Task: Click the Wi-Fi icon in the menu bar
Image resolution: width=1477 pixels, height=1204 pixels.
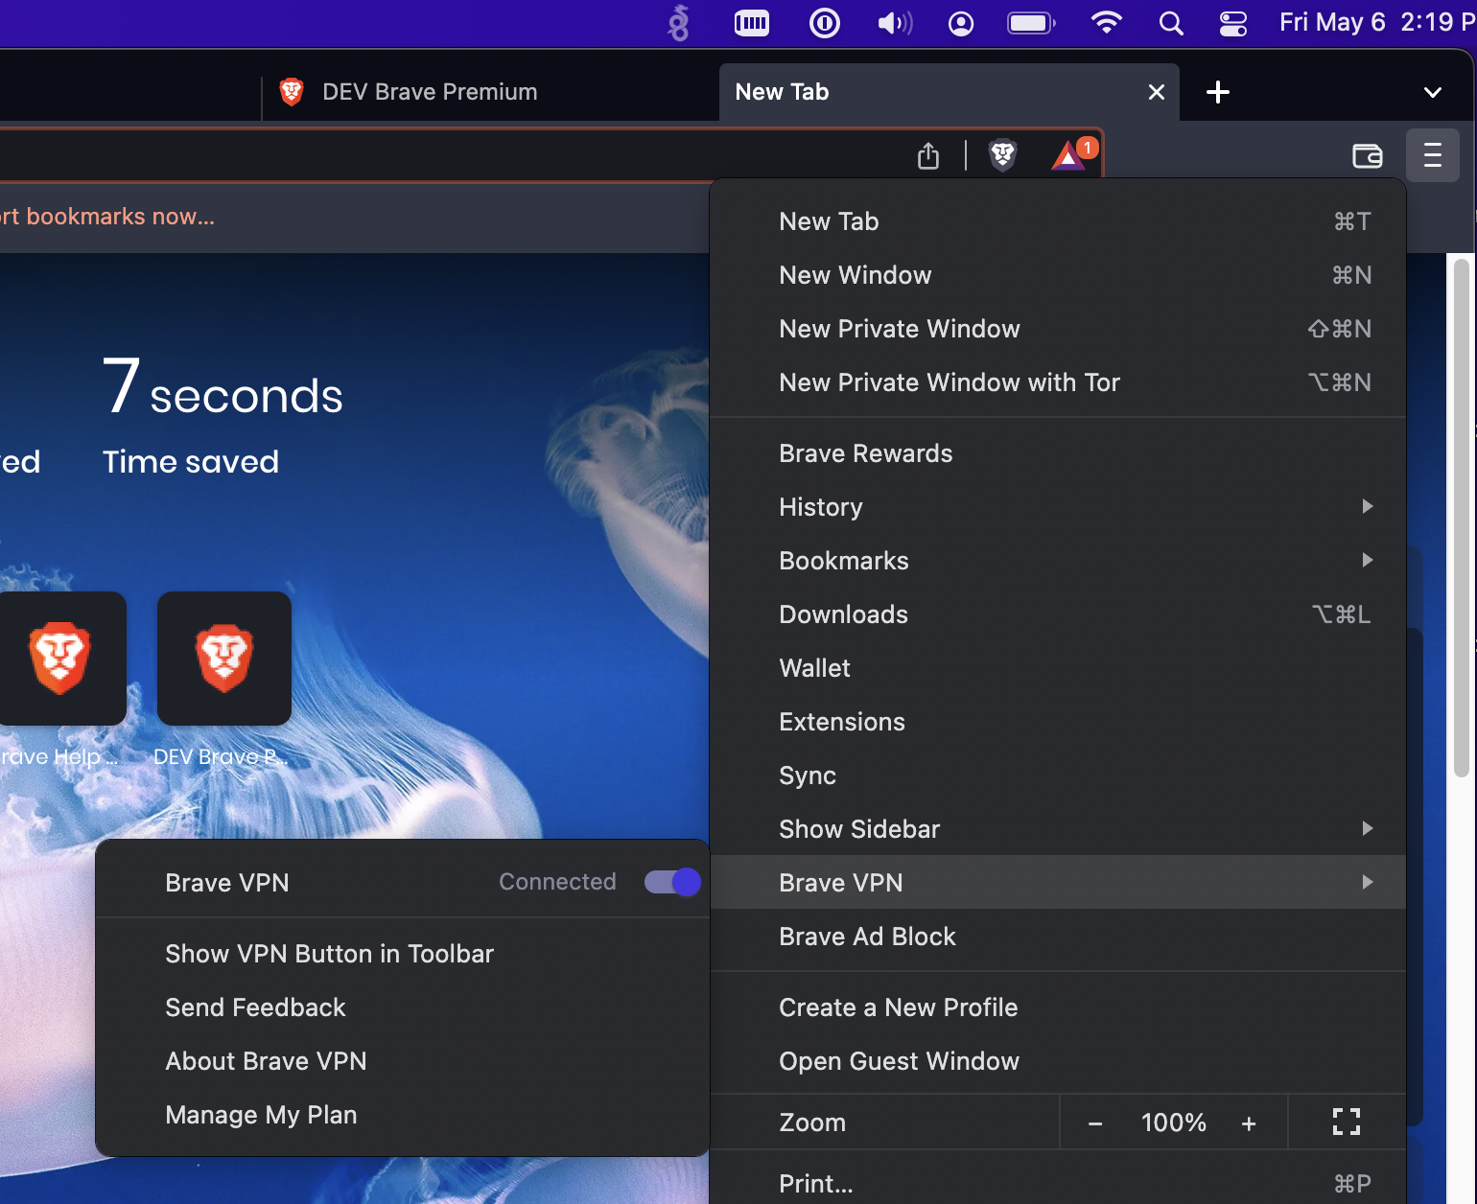Action: click(x=1105, y=23)
